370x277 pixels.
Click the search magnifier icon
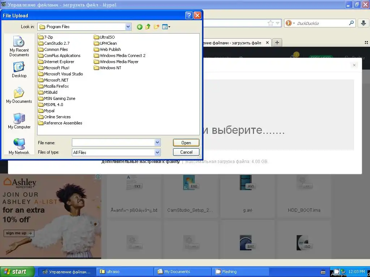pos(351,23)
